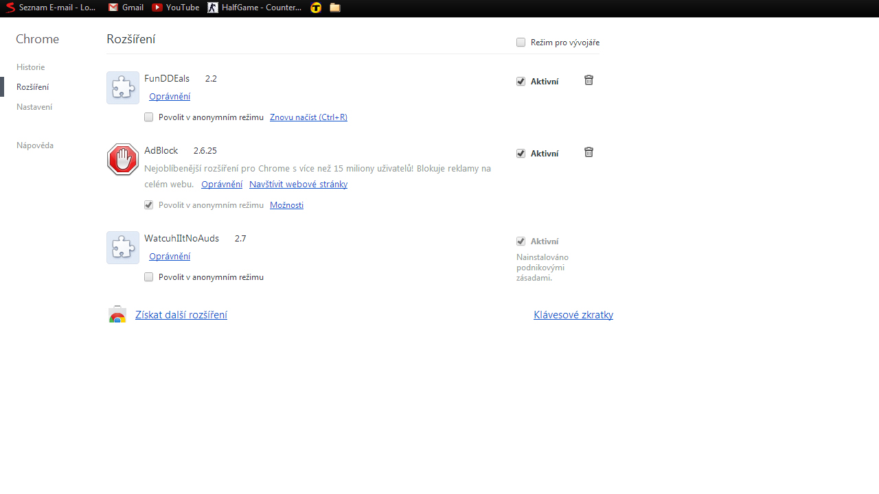Open the yellow round T bookmark icon
The image size is (879, 494).
coord(316,8)
